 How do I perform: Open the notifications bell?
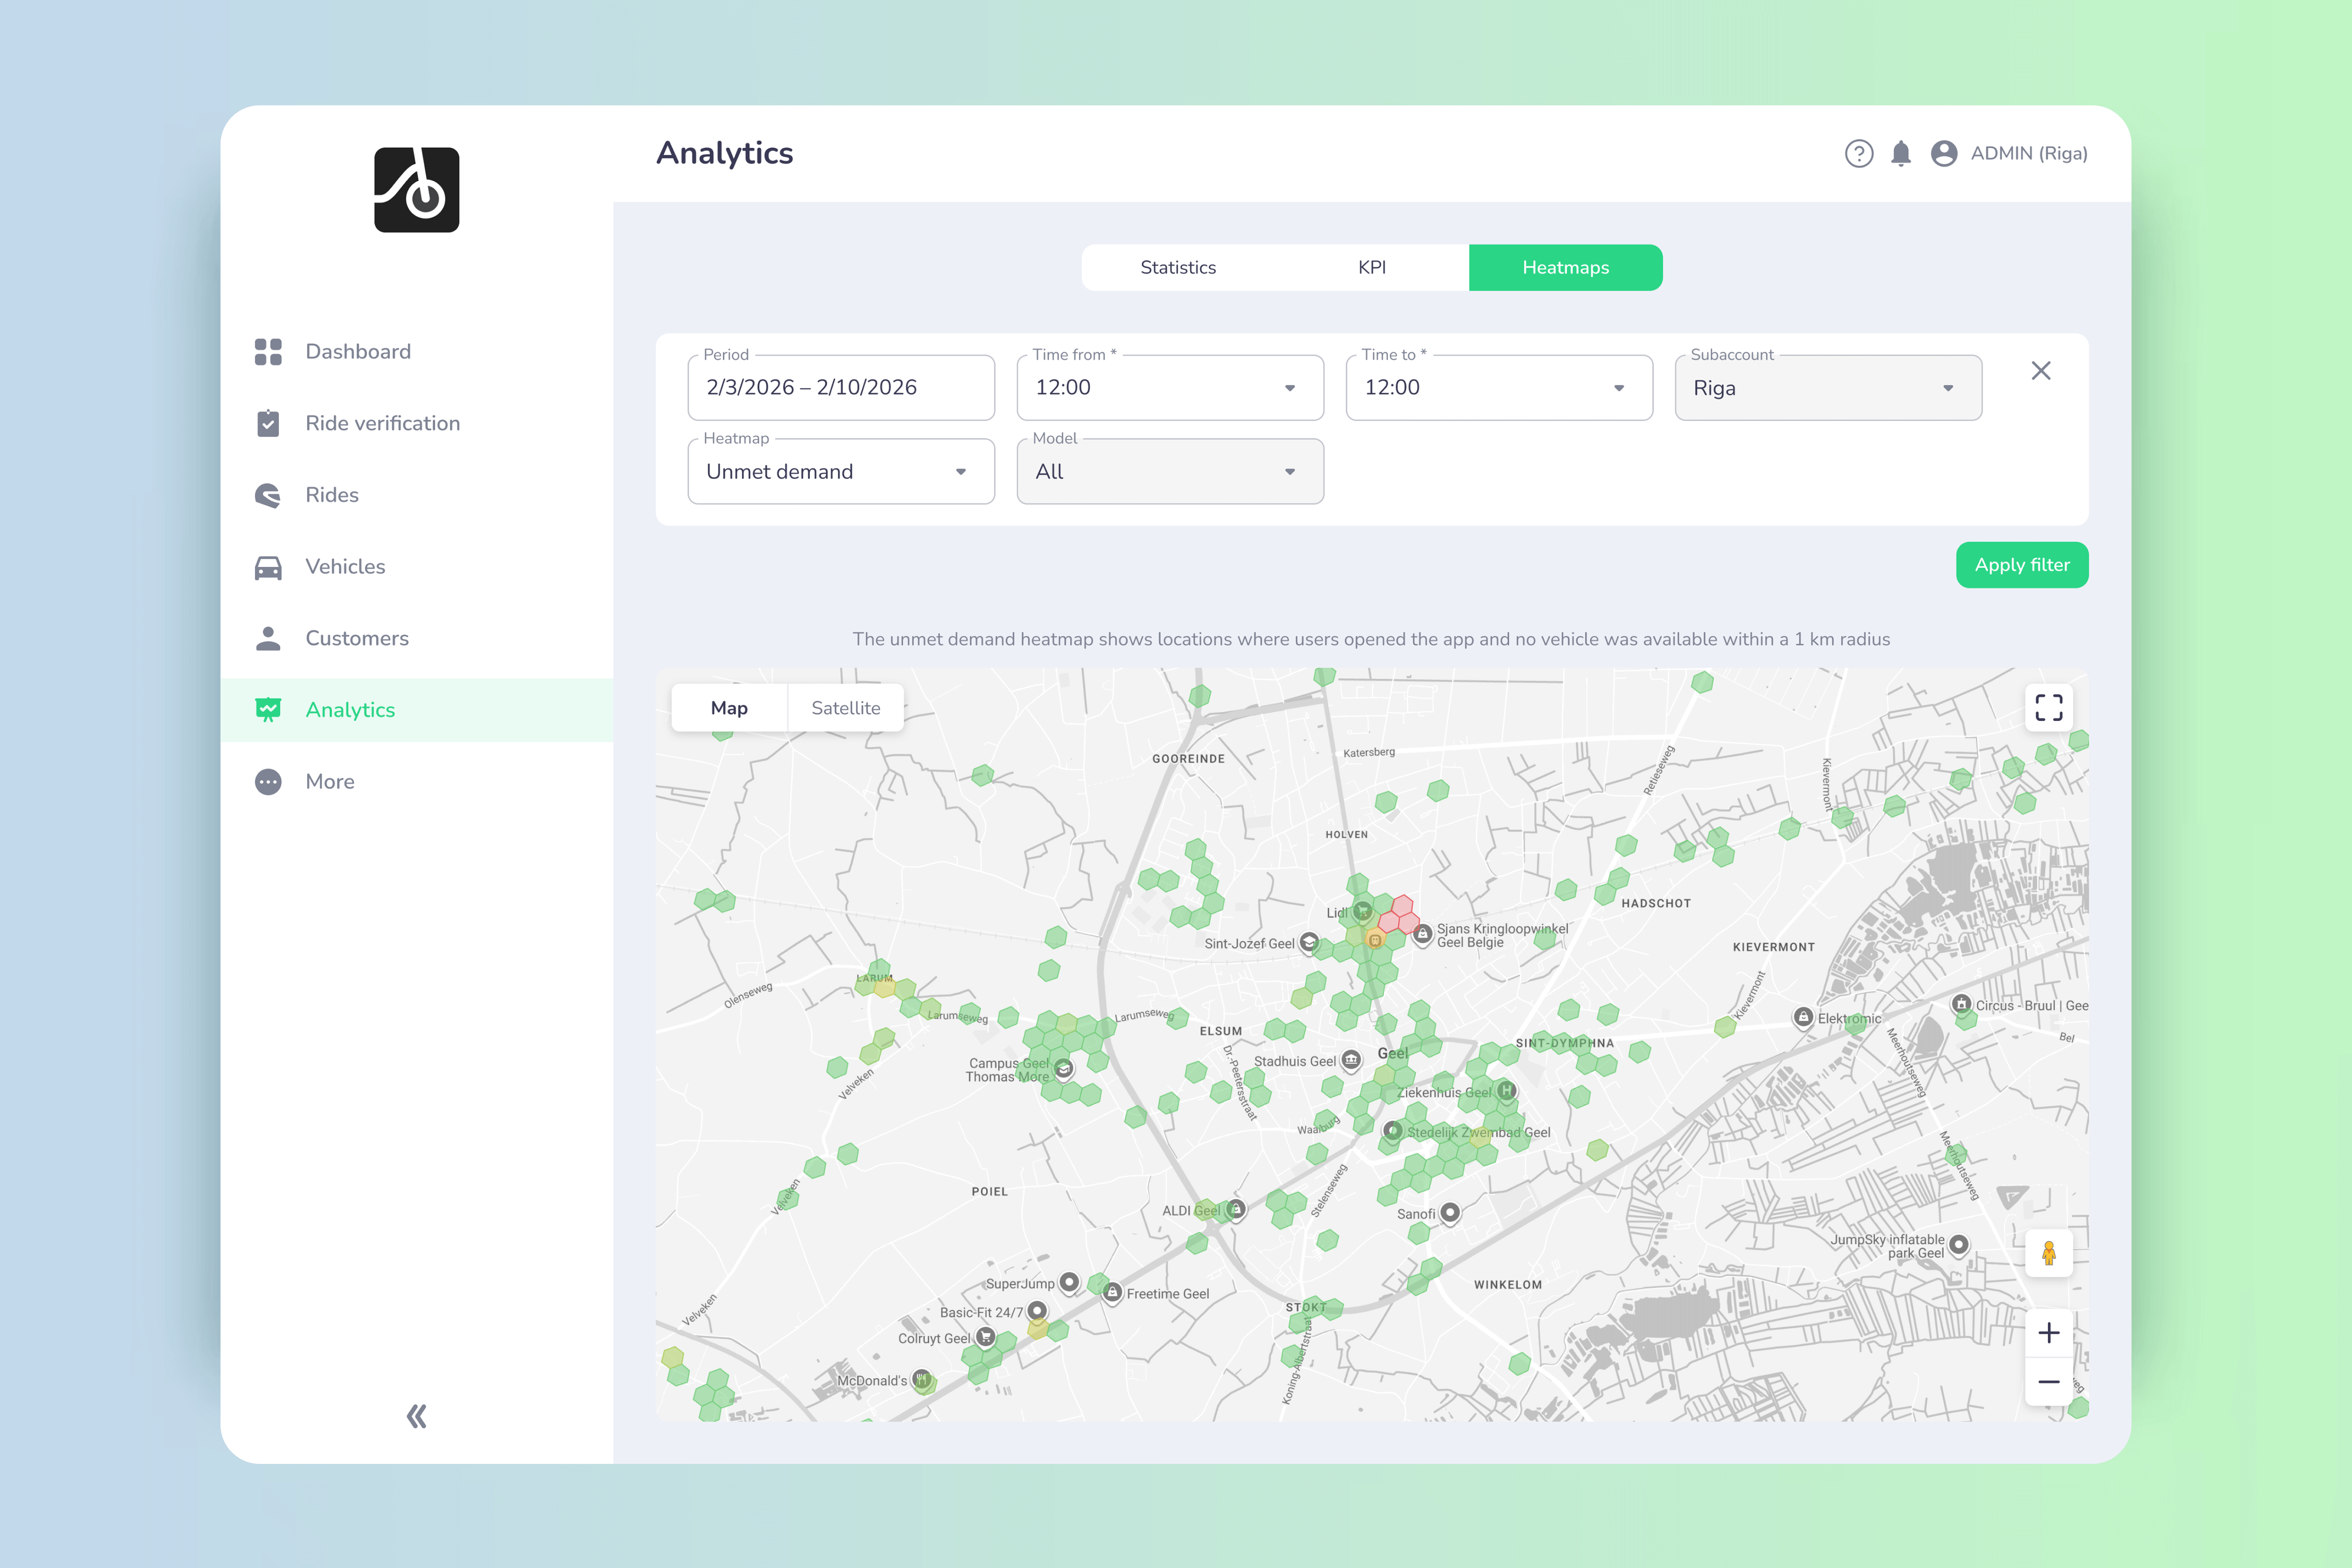(x=1901, y=153)
